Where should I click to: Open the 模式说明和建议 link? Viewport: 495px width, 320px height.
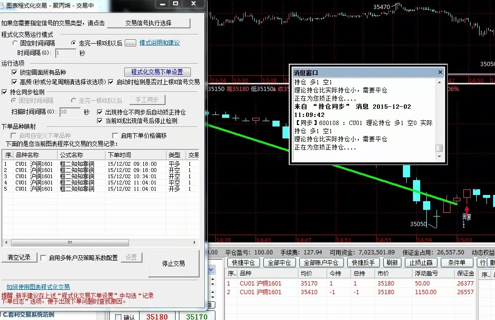point(159,43)
